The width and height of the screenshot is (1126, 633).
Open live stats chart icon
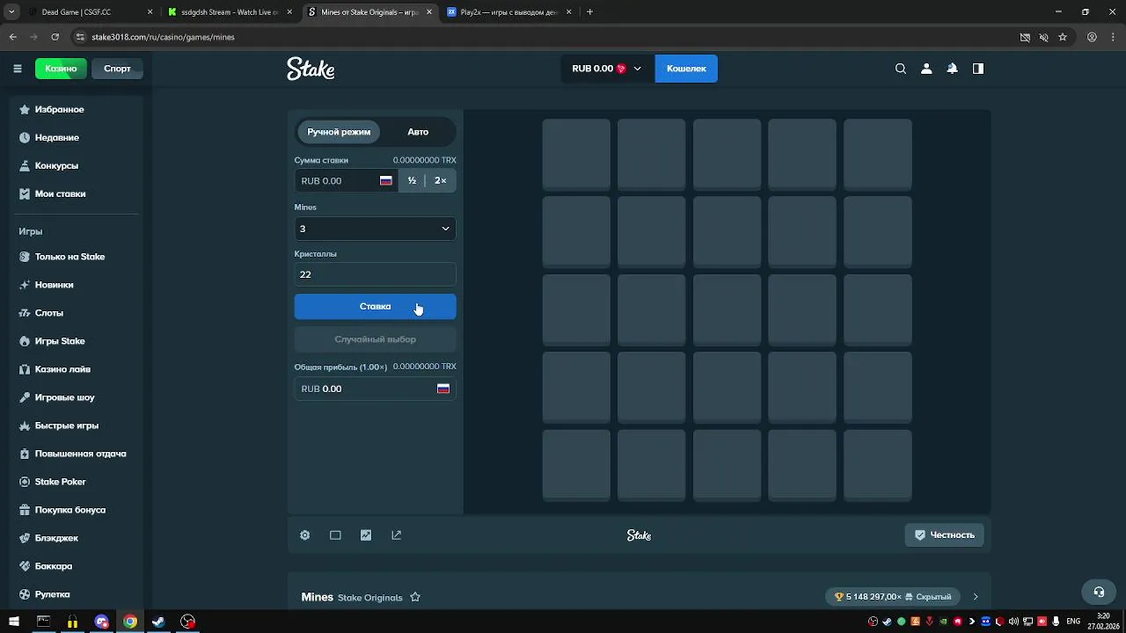point(366,535)
